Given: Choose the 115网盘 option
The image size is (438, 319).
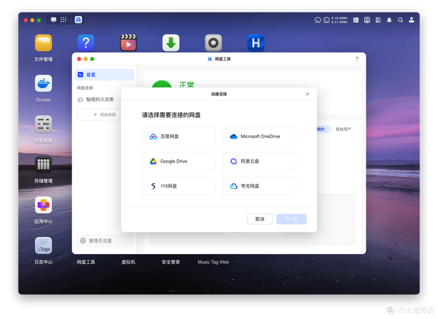Looking at the screenshot, I should click(x=179, y=186).
